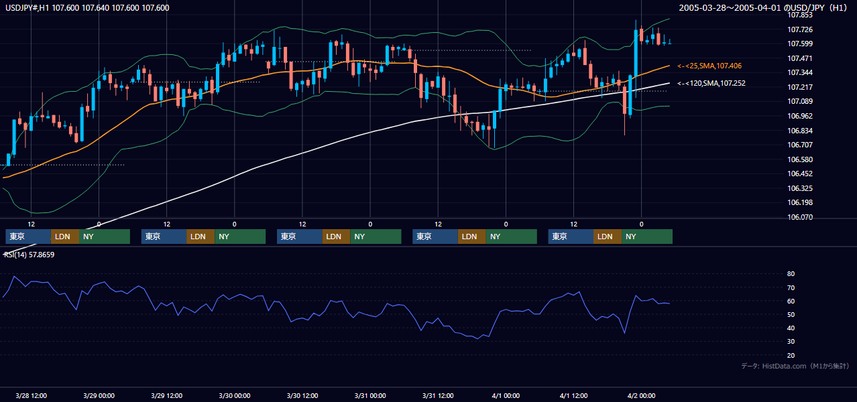Click the 4/1 00:00 time axis label
857x402 pixels.
point(506,395)
